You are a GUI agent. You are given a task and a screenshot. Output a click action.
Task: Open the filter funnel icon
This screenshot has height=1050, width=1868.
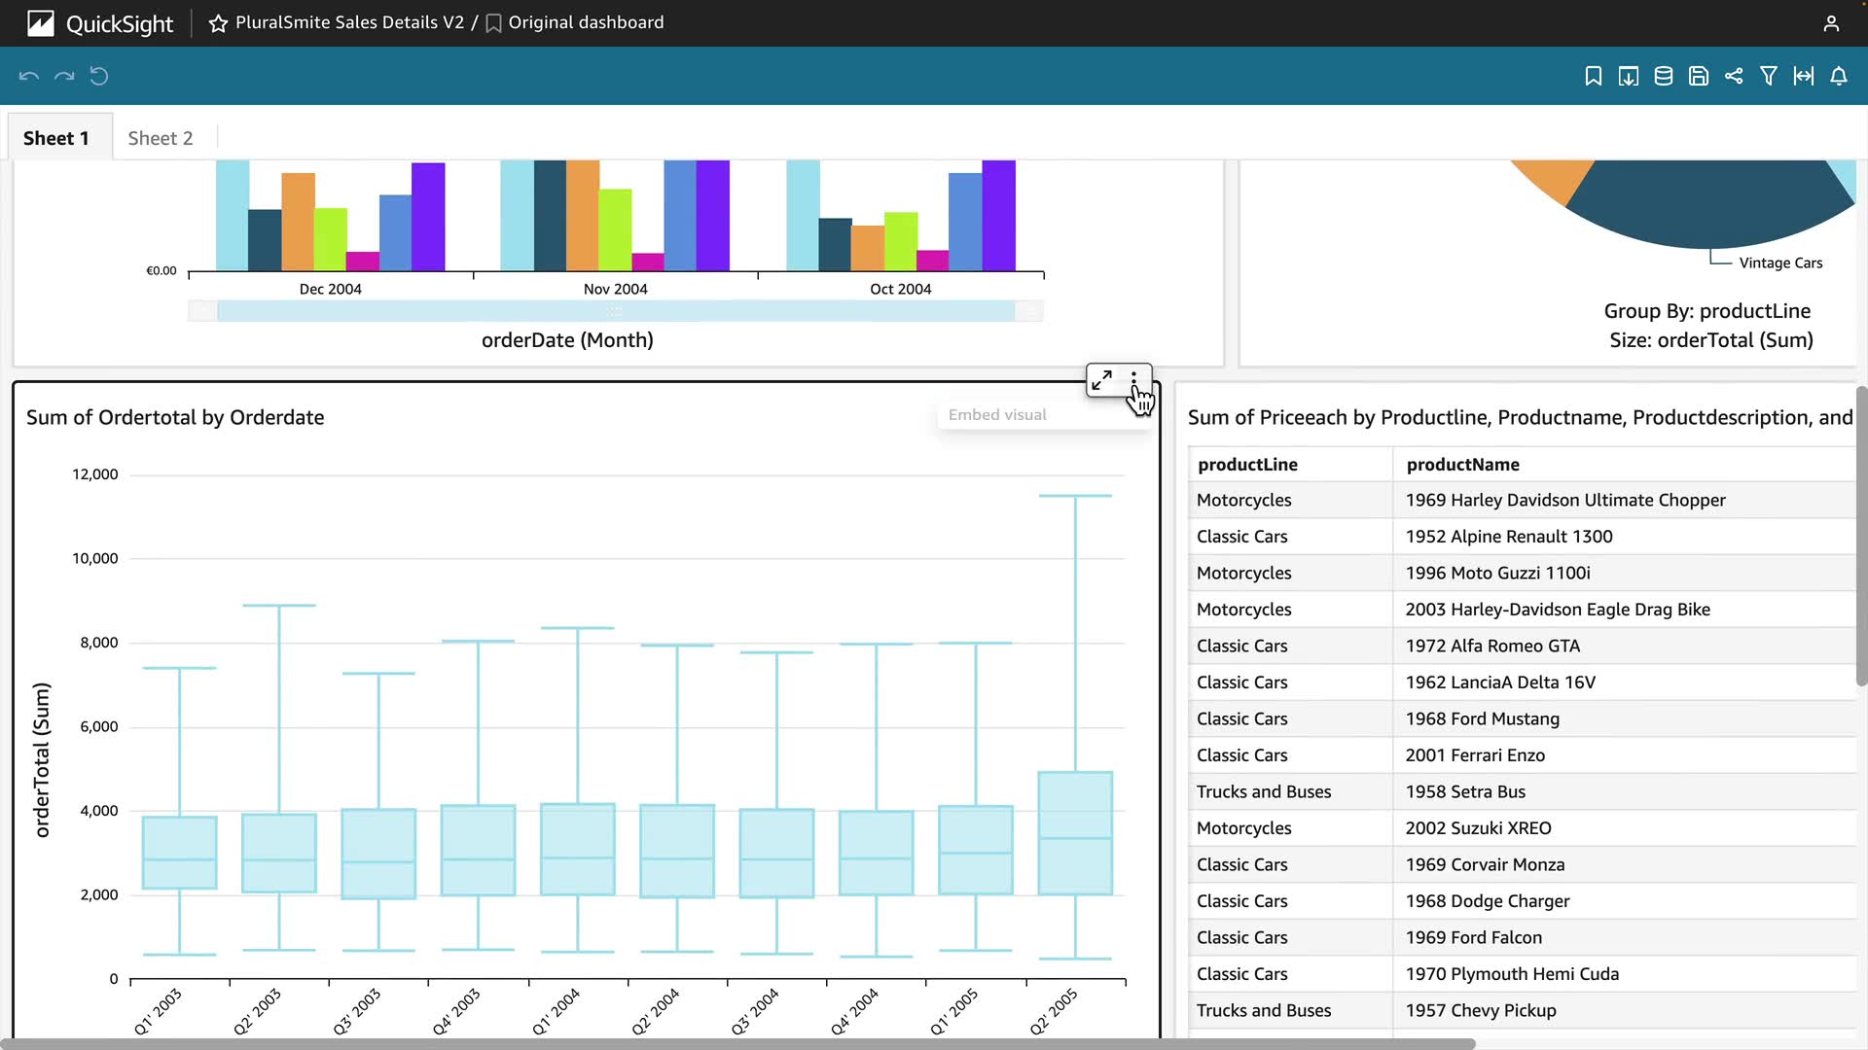(1768, 76)
